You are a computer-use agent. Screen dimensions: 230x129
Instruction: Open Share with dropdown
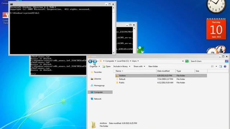139,66
